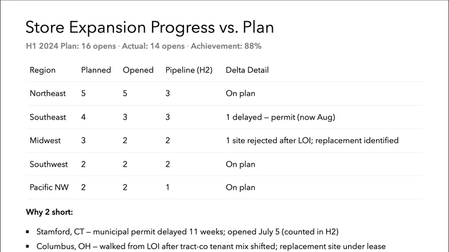Image resolution: width=449 pixels, height=252 pixels.
Task: Select the 'Delta Detail' column header
Action: [x=247, y=70]
